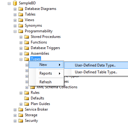128x124 pixels.
Task: Expand the XML Schema Collections node
Action: tap(27, 88)
